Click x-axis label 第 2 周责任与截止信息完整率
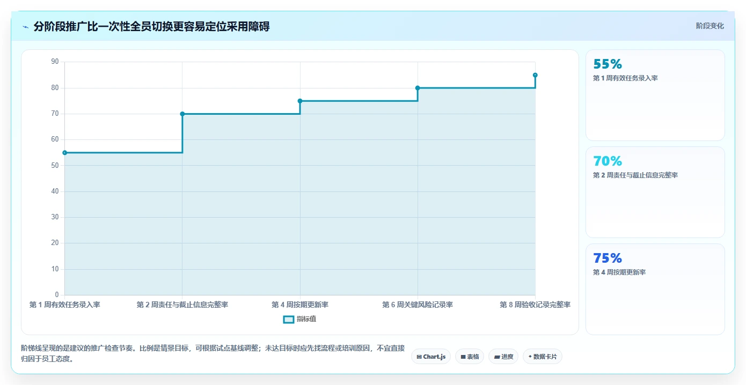This screenshot has width=746, height=385. (182, 305)
